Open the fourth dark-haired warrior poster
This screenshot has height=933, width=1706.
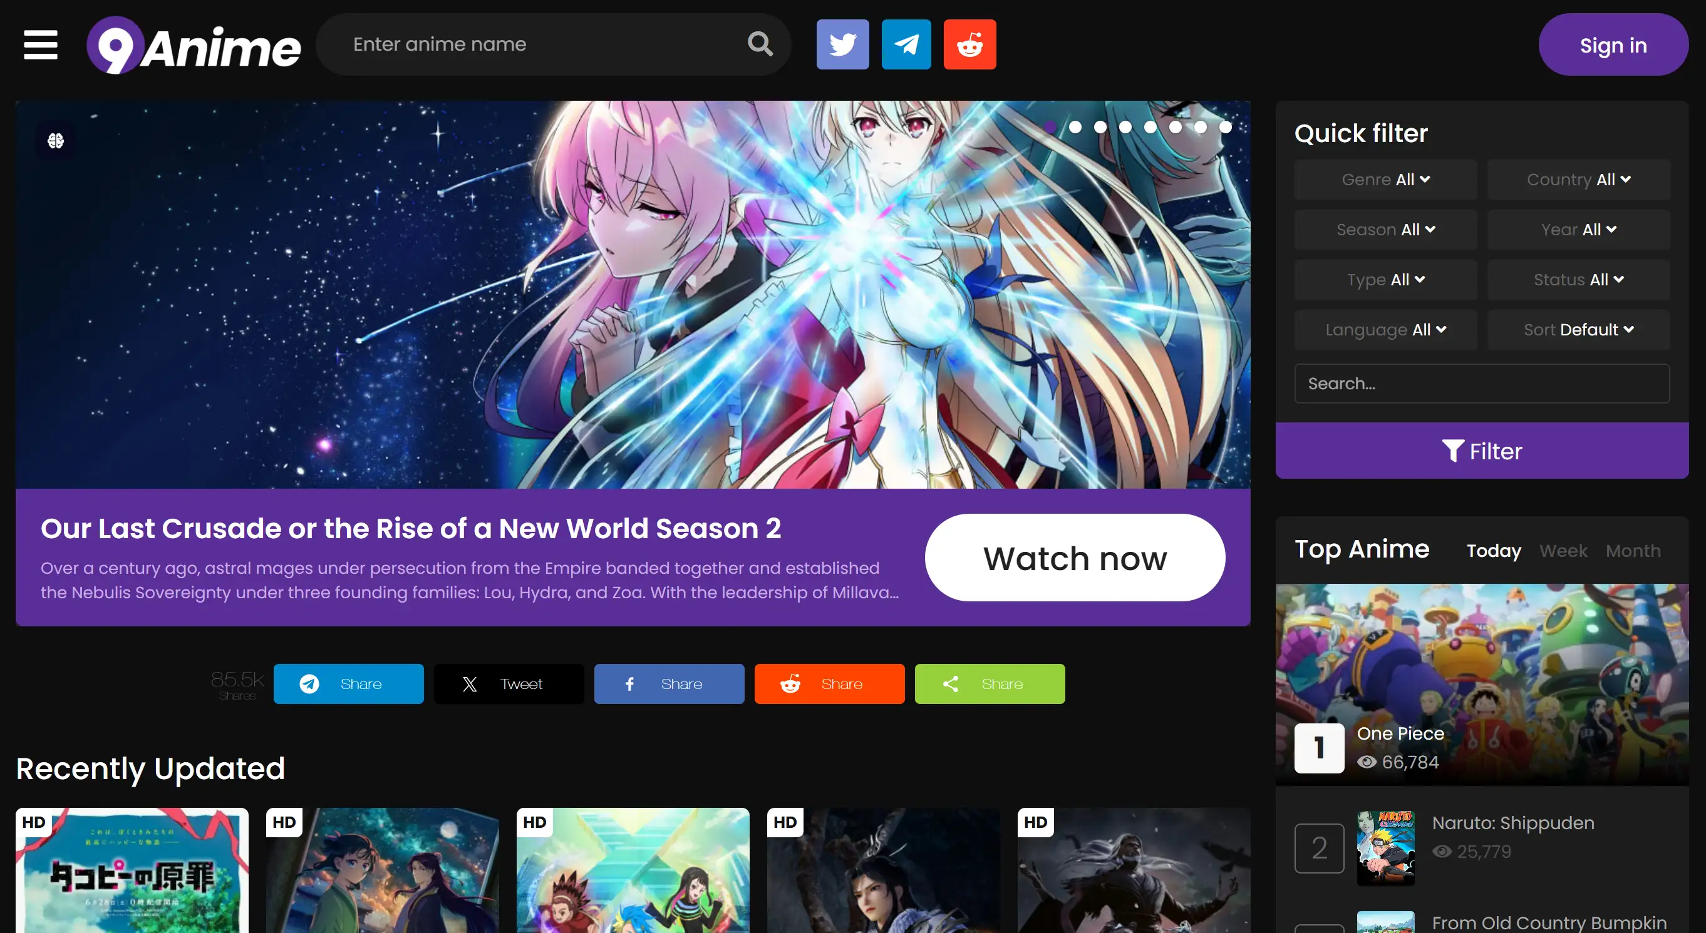click(x=883, y=870)
